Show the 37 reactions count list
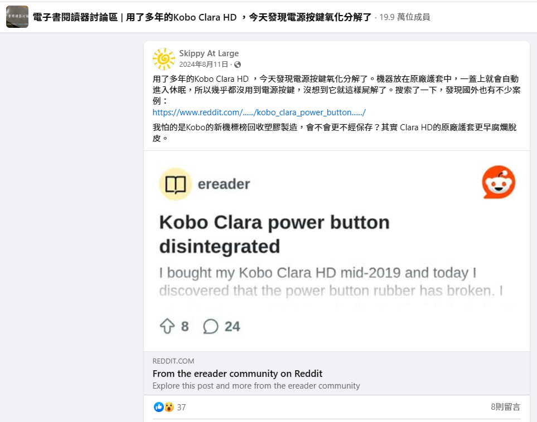537x422 pixels. (181, 408)
